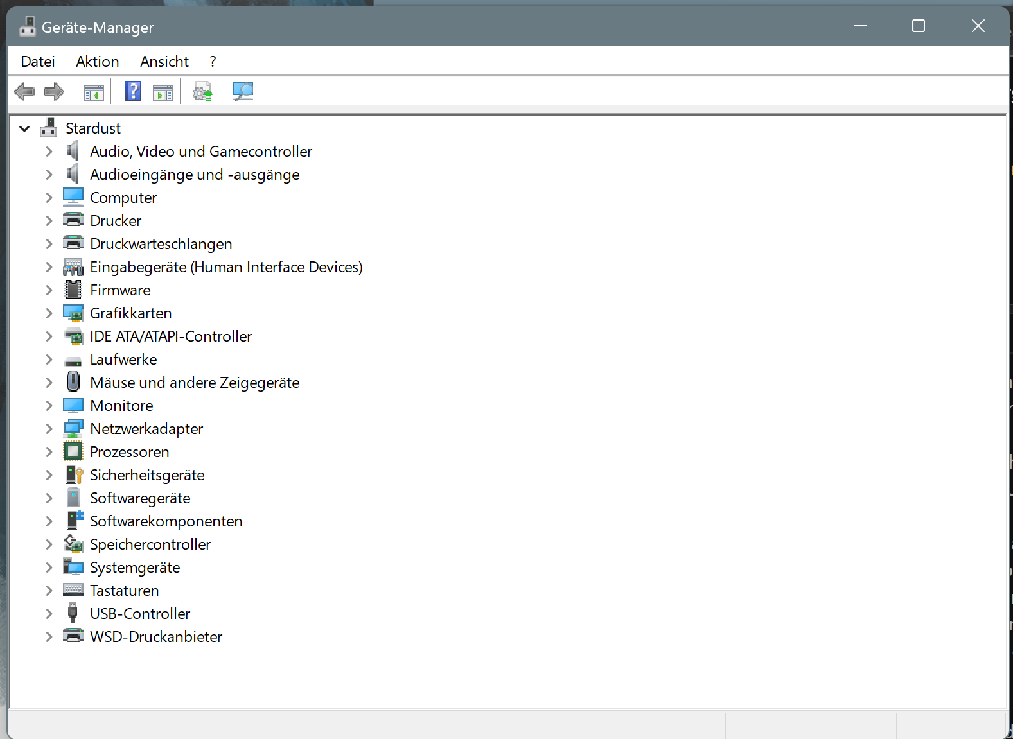Select the Softwarekomponenten label
The height and width of the screenshot is (739, 1013).
166,521
